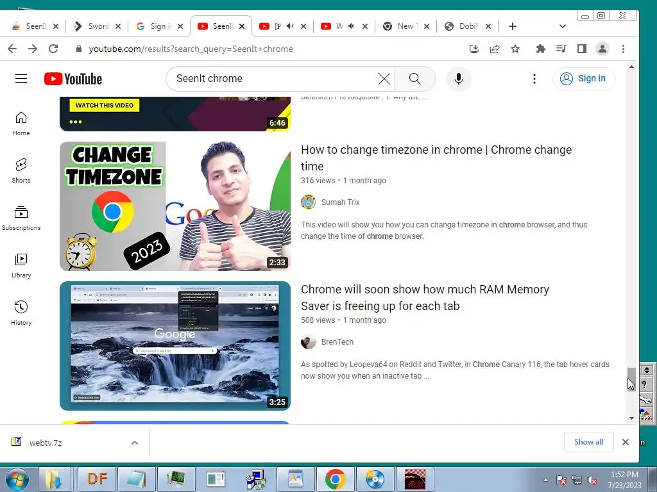
Task: Open History in the sidebar
Action: 21,313
